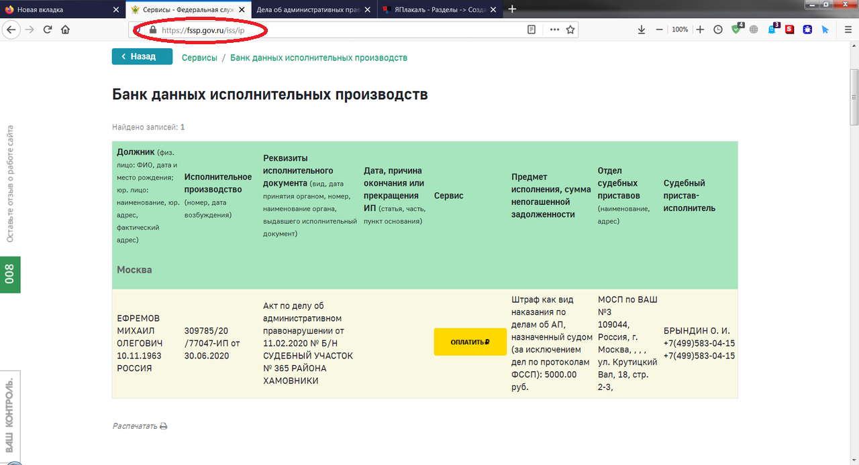Click the site security padlock icon
The height and width of the screenshot is (465, 859).
pos(153,30)
